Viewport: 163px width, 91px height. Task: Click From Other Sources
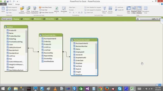46,12
